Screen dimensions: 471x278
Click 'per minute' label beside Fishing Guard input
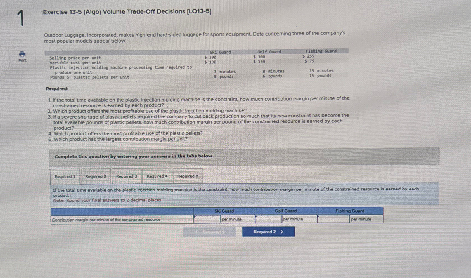(x=361, y=219)
